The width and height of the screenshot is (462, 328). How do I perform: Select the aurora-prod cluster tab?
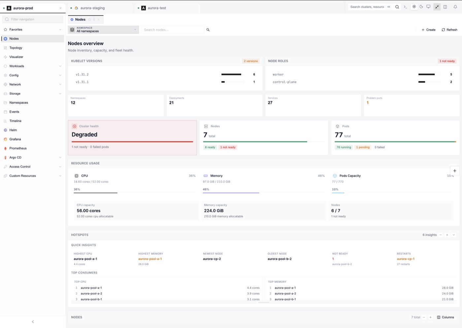(x=33, y=8)
